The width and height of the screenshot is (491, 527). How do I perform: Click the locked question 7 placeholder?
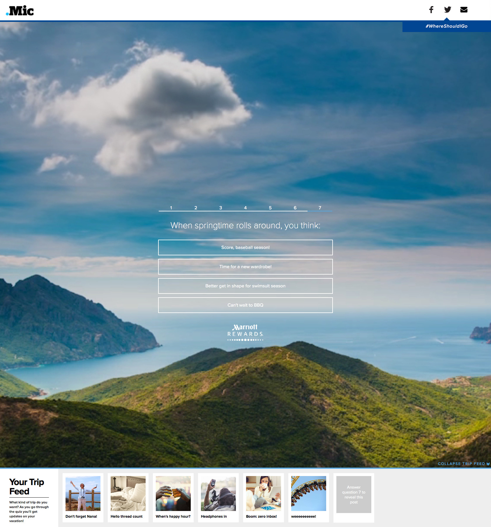[354, 494]
